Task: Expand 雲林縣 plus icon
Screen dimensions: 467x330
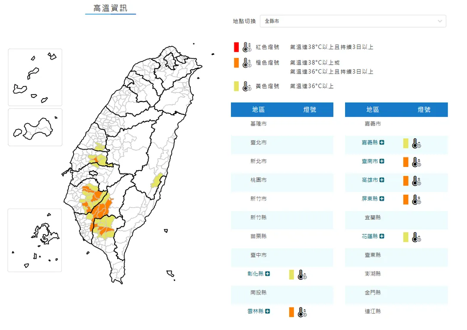Action: pos(268,311)
